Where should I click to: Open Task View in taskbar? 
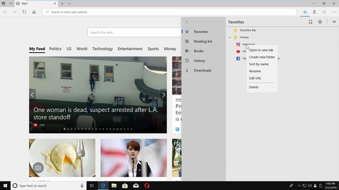pyautogui.click(x=92, y=185)
